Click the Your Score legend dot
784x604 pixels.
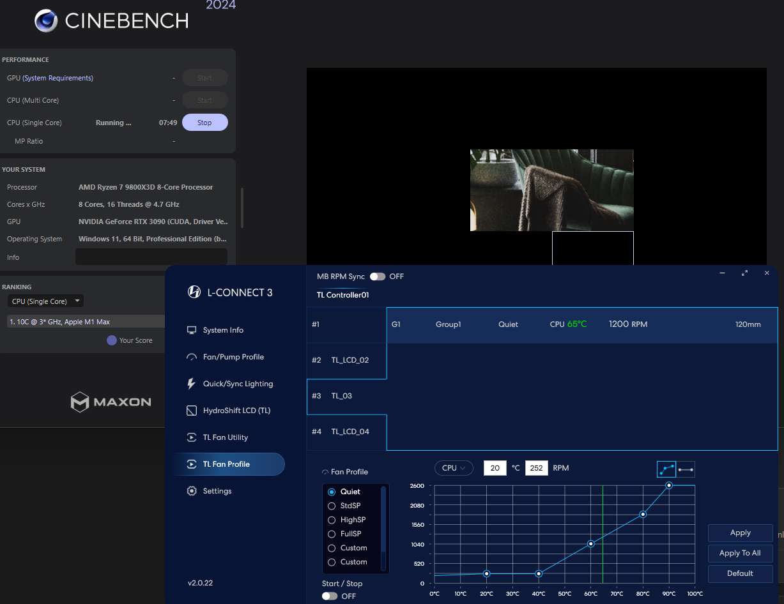(x=112, y=340)
